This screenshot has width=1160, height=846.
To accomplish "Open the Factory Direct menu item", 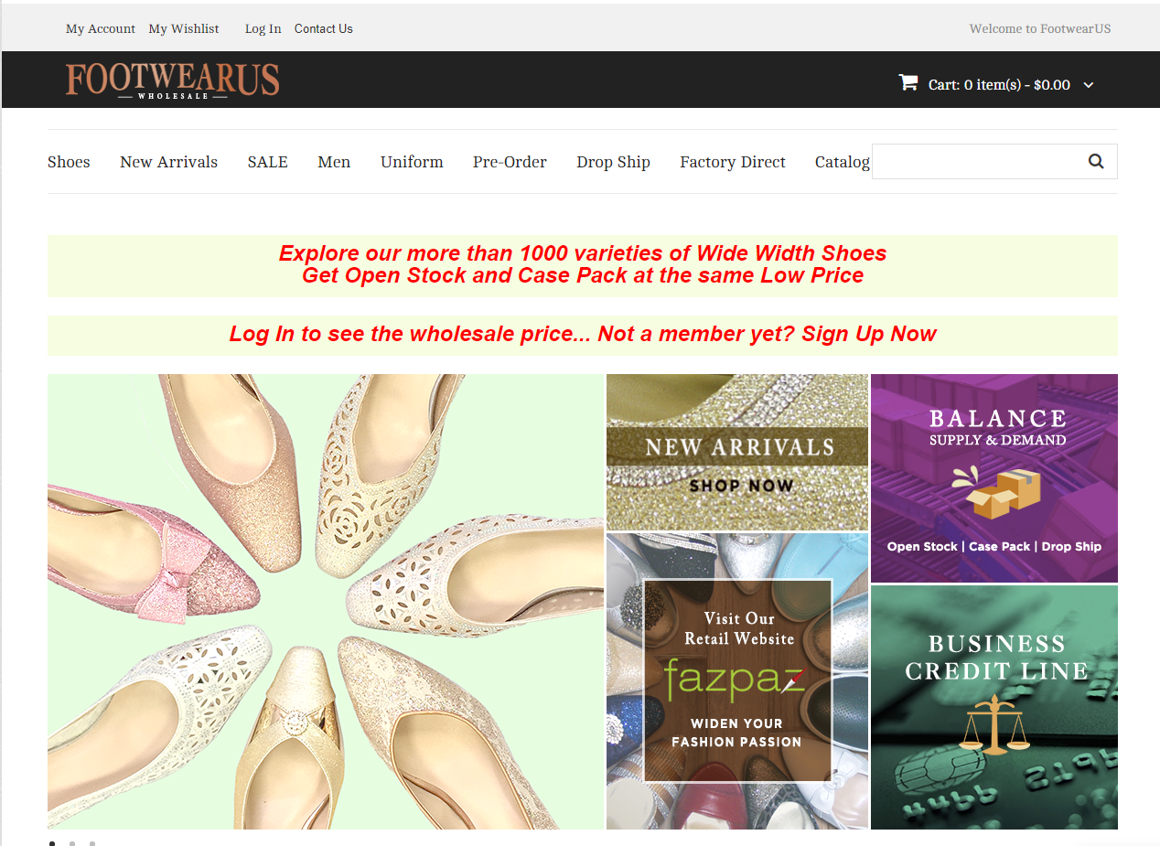I will coord(733,162).
